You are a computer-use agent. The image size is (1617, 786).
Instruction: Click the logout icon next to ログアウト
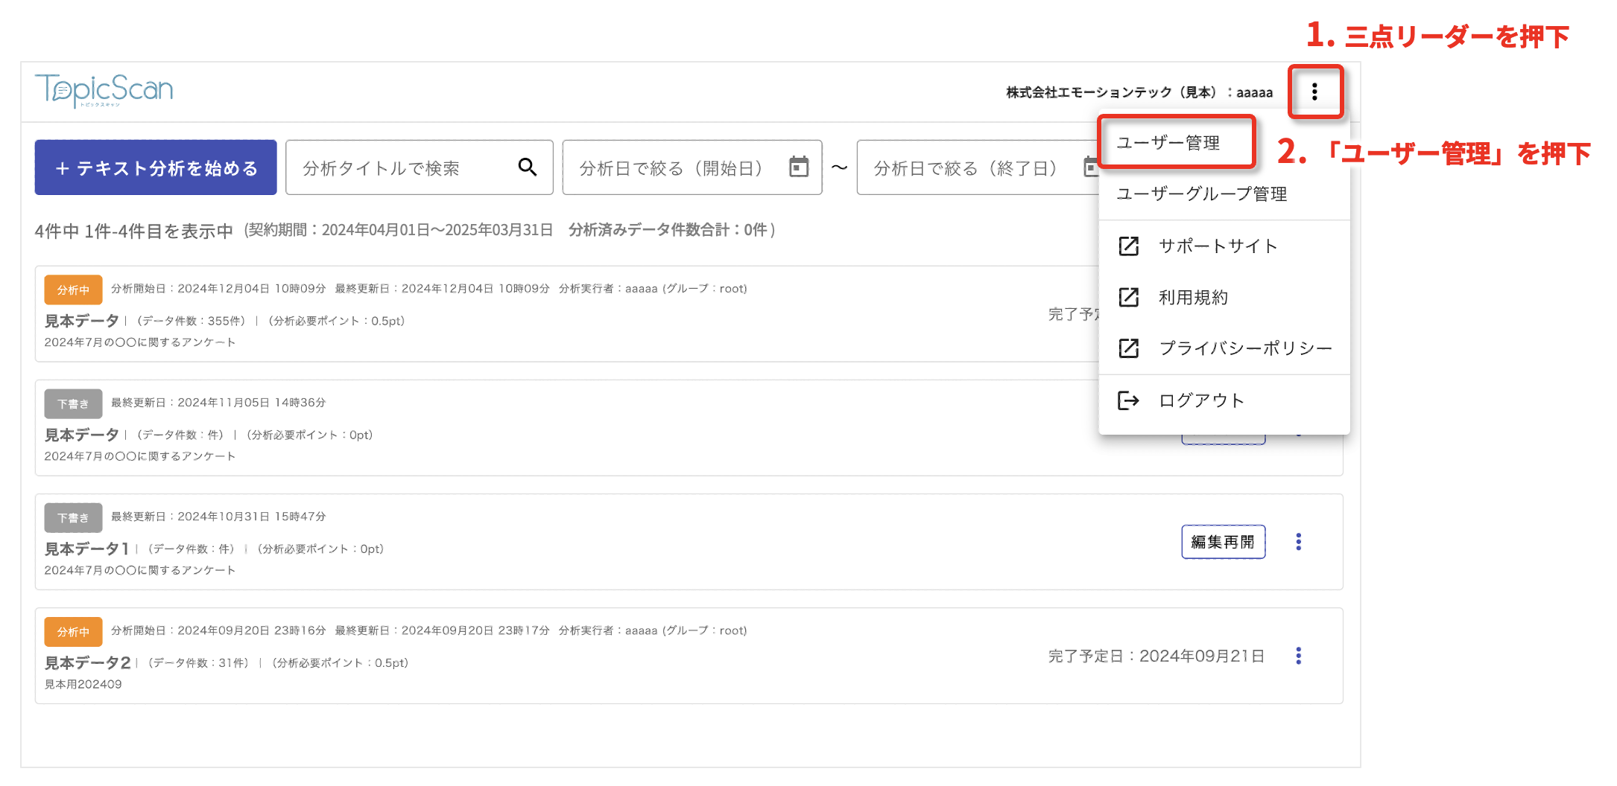1128,400
